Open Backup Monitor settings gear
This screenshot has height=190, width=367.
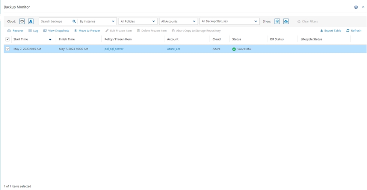pos(356,7)
